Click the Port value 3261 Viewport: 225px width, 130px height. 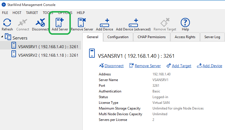point(156,86)
